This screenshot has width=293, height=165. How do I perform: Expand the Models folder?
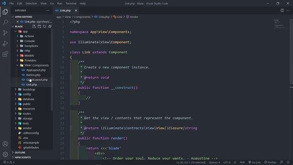point(29,55)
